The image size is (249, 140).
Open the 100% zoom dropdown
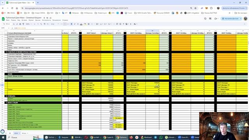[28, 24]
